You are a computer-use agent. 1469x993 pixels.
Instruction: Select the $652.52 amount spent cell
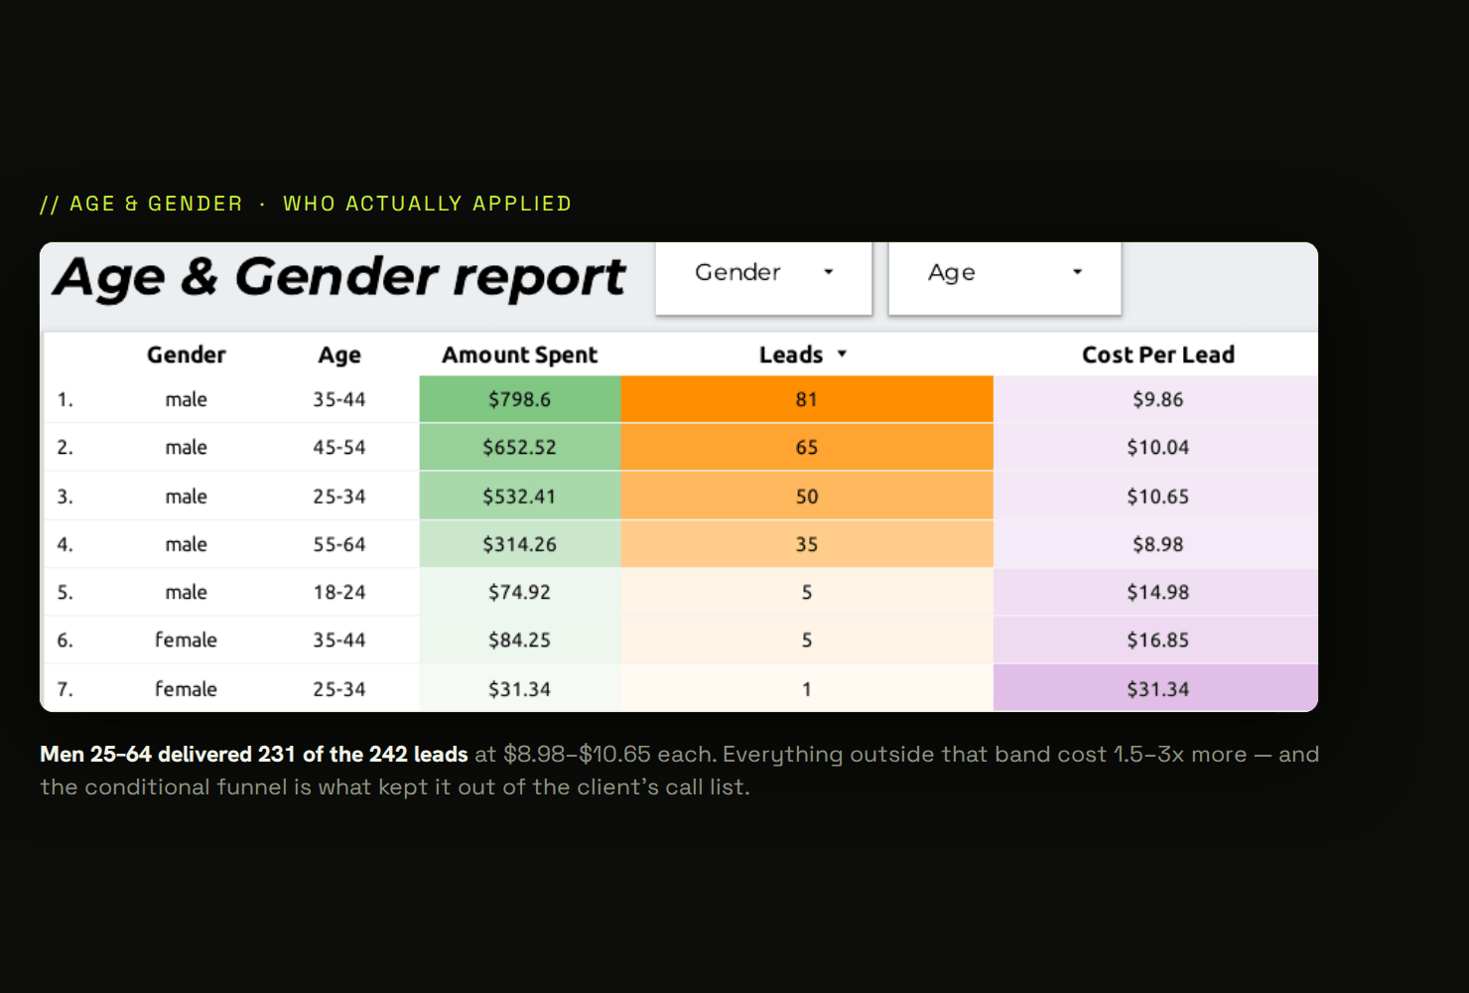[520, 447]
